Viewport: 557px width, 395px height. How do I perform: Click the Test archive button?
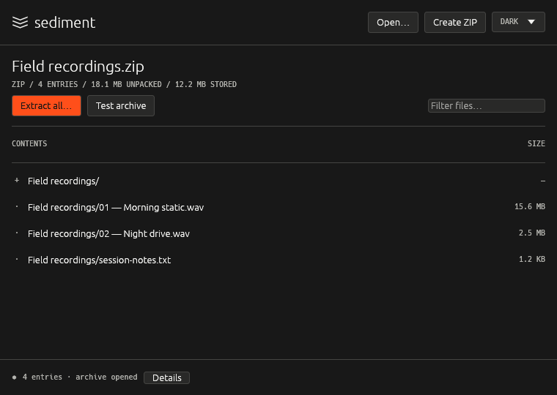(121, 105)
